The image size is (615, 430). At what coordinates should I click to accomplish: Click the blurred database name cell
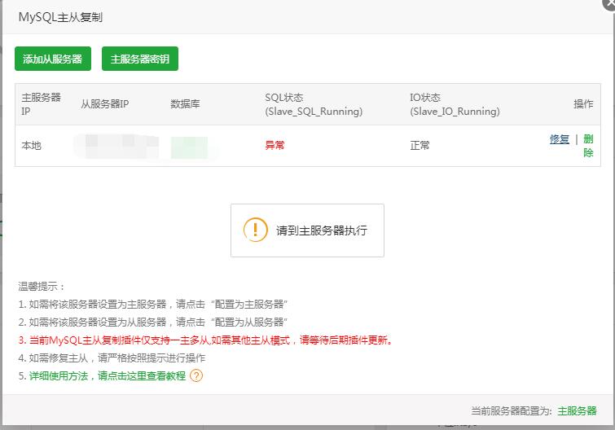click(x=189, y=147)
